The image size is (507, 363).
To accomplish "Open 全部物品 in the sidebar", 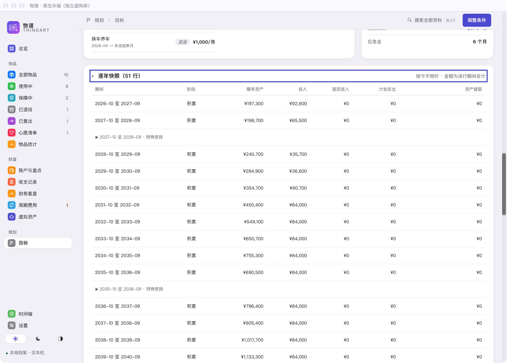I will coord(38,75).
